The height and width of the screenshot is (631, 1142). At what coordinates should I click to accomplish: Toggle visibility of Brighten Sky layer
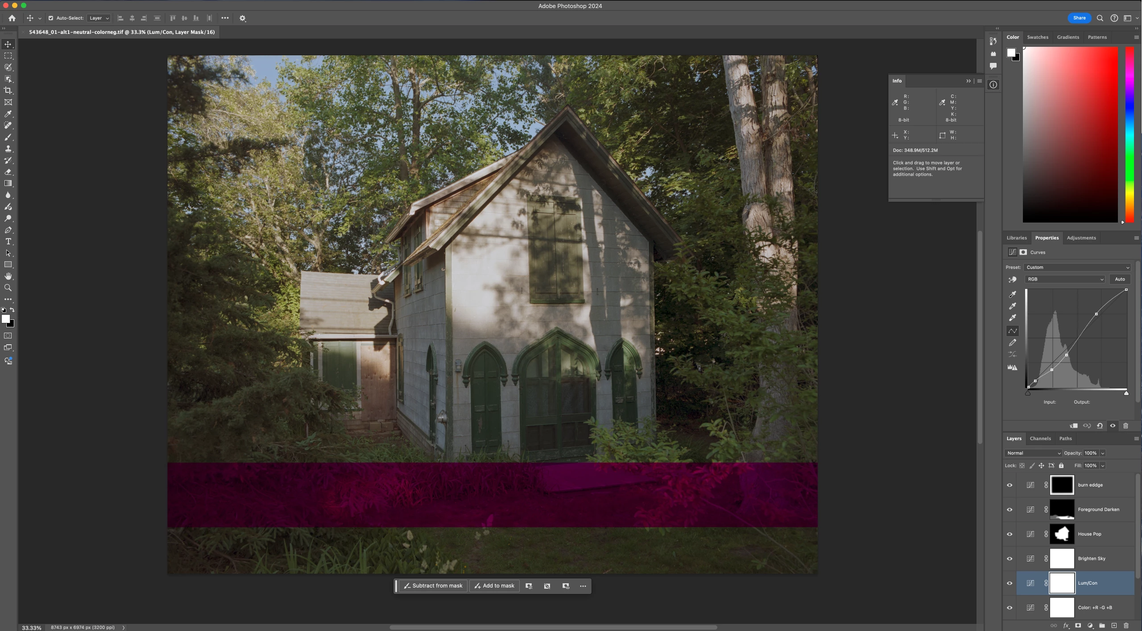tap(1010, 558)
